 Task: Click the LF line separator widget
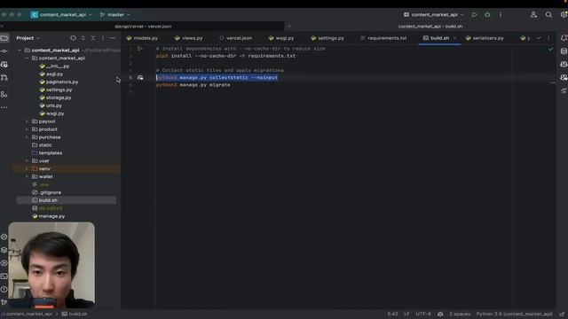tap(406, 314)
